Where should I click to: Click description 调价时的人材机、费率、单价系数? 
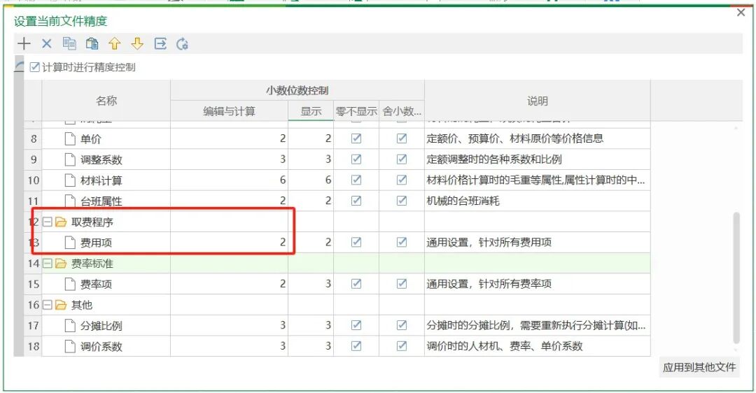coord(505,346)
